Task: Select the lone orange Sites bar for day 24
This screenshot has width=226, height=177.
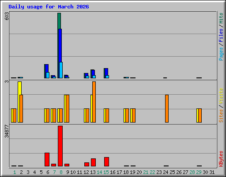Action: [167, 108]
